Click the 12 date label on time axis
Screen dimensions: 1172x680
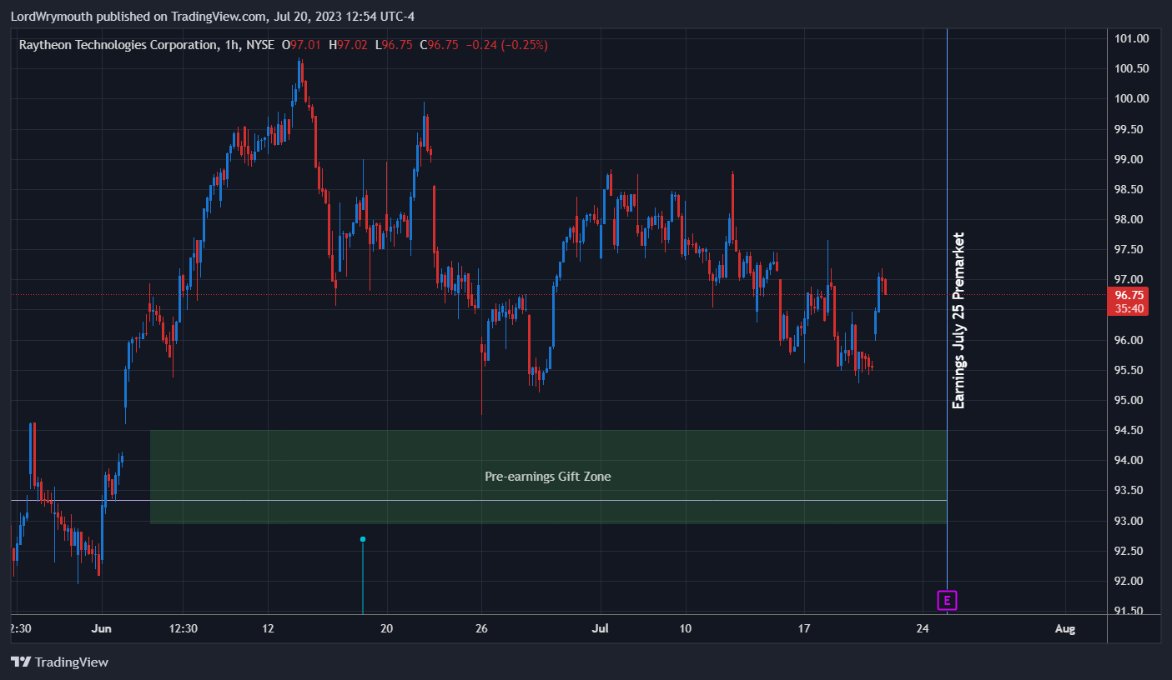268,629
